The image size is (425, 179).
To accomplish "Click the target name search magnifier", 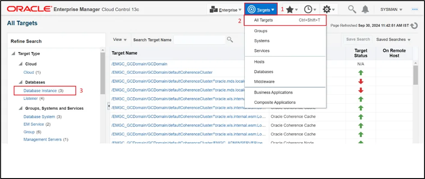I will [x=230, y=40].
